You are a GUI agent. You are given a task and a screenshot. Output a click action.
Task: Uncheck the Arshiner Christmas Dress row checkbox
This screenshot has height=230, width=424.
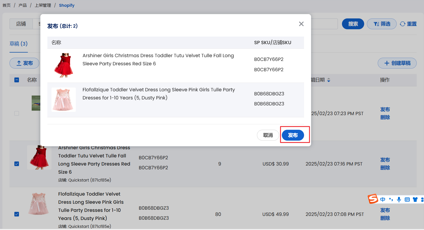tap(17, 164)
